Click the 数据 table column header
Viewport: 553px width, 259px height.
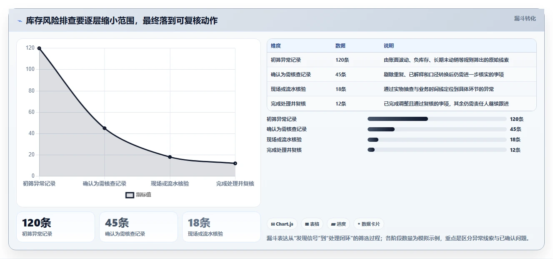340,46
